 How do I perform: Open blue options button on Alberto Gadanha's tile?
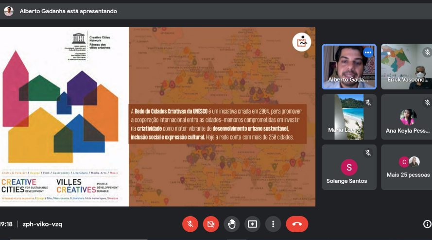point(368,52)
